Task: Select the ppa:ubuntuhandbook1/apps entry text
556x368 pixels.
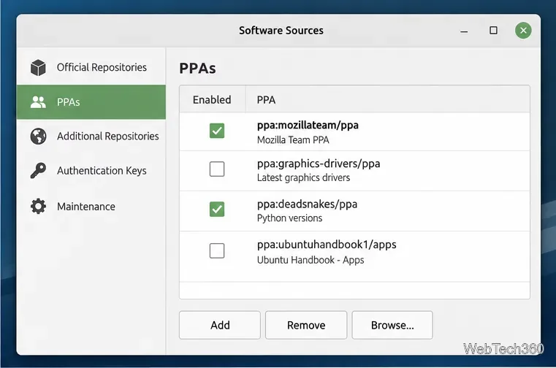Action: coord(327,245)
